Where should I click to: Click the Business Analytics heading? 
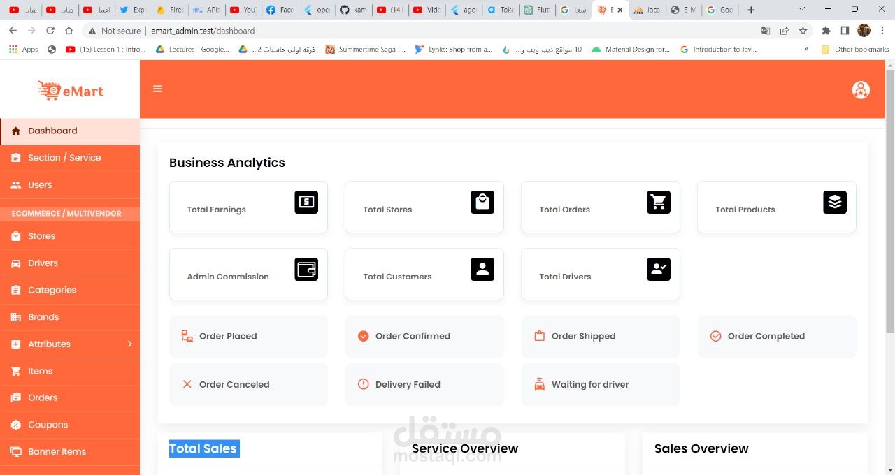(x=227, y=163)
